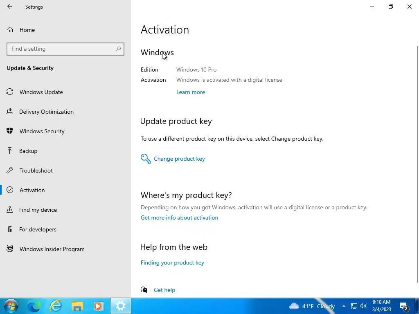This screenshot has width=419, height=314.
Task: Click the 'Windows is activated with a digital license' text
Action: pos(229,80)
